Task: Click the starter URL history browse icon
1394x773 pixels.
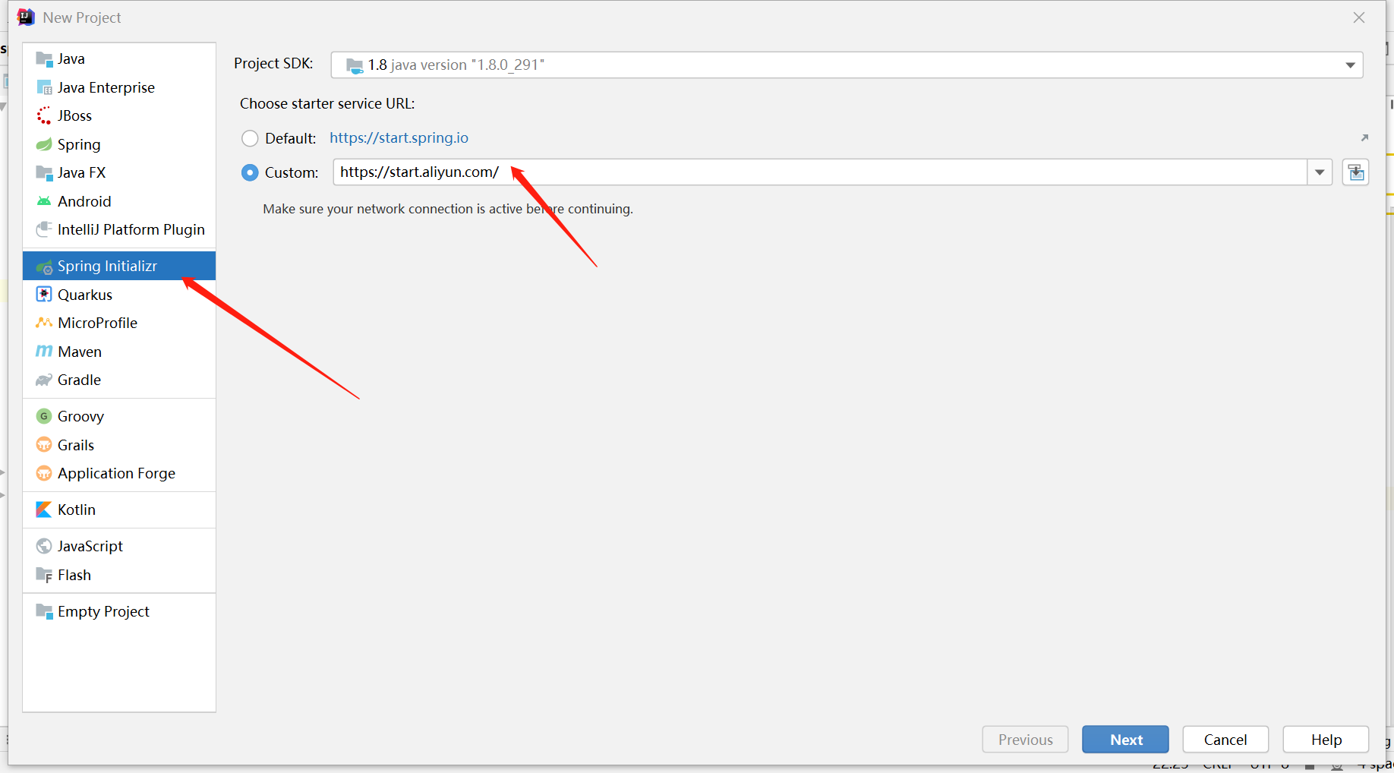Action: [1355, 172]
